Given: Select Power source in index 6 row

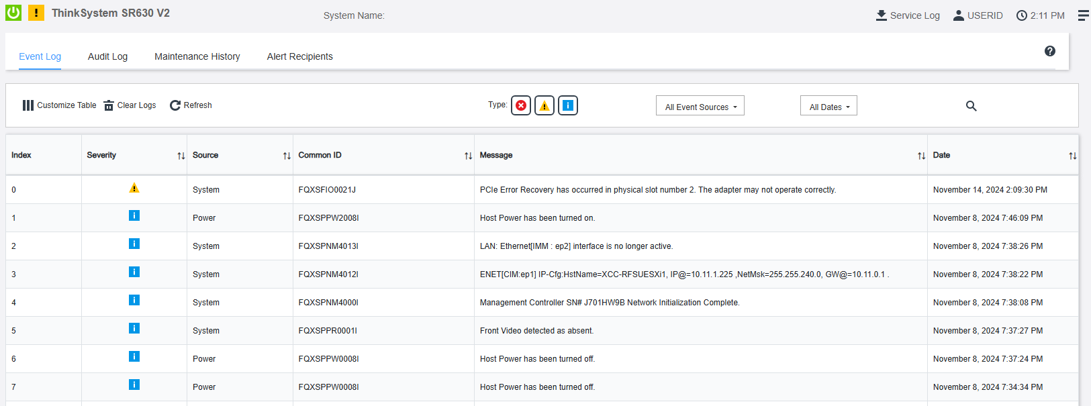Looking at the screenshot, I should click(204, 359).
